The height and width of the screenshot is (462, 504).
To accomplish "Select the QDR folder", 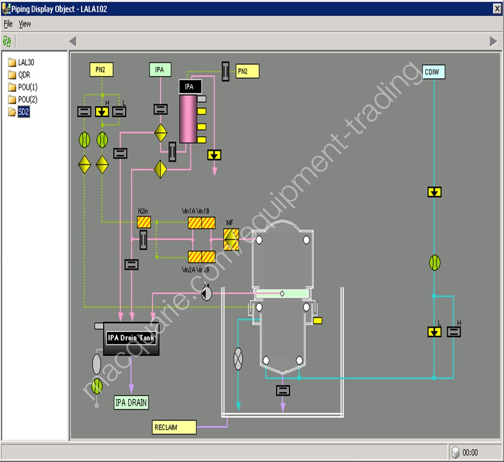I will (x=19, y=74).
